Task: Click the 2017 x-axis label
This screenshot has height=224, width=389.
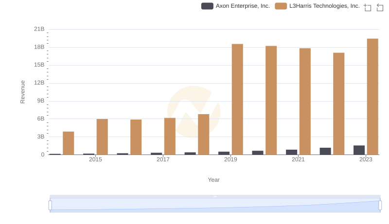Action: point(163,159)
